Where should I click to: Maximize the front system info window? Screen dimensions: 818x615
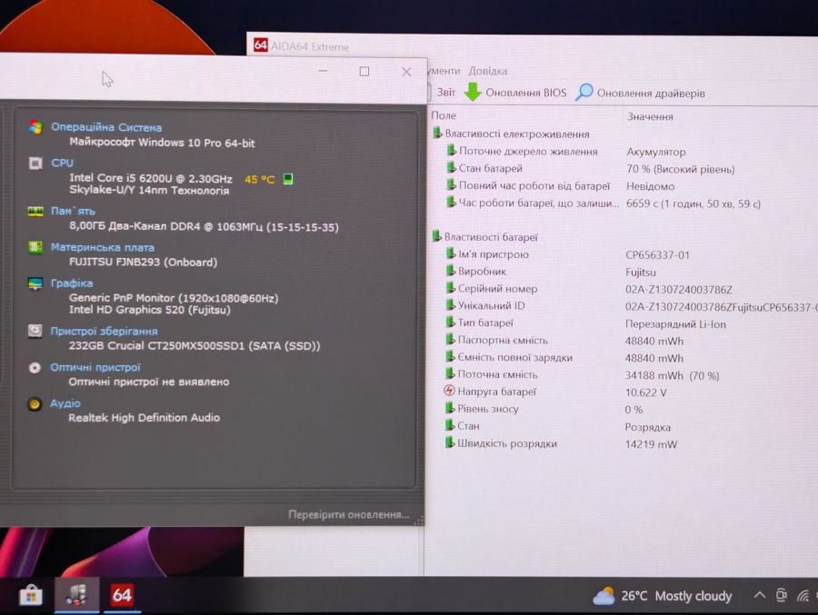point(364,72)
